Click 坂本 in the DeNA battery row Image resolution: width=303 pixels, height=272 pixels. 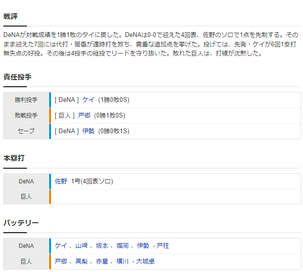click(102, 245)
